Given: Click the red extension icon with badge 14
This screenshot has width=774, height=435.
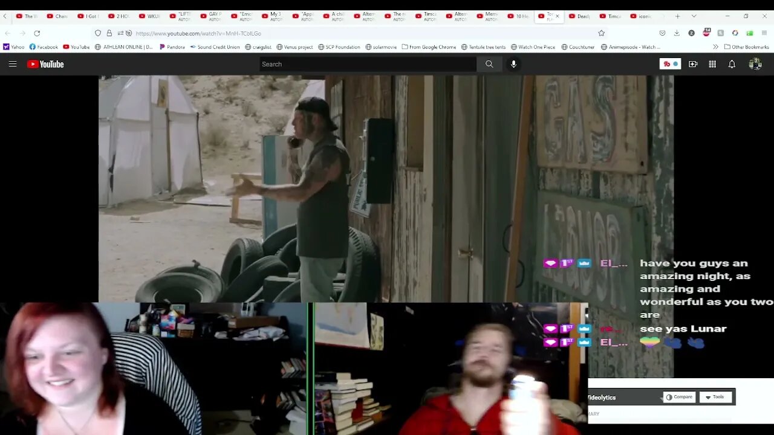Looking at the screenshot, I should point(706,33).
